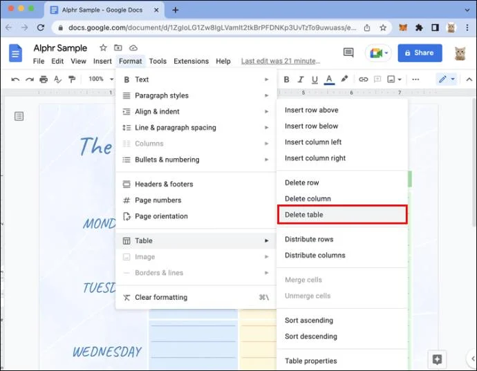The width and height of the screenshot is (477, 371).
Task: Choose Insert column right
Action: pyautogui.click(x=342, y=158)
